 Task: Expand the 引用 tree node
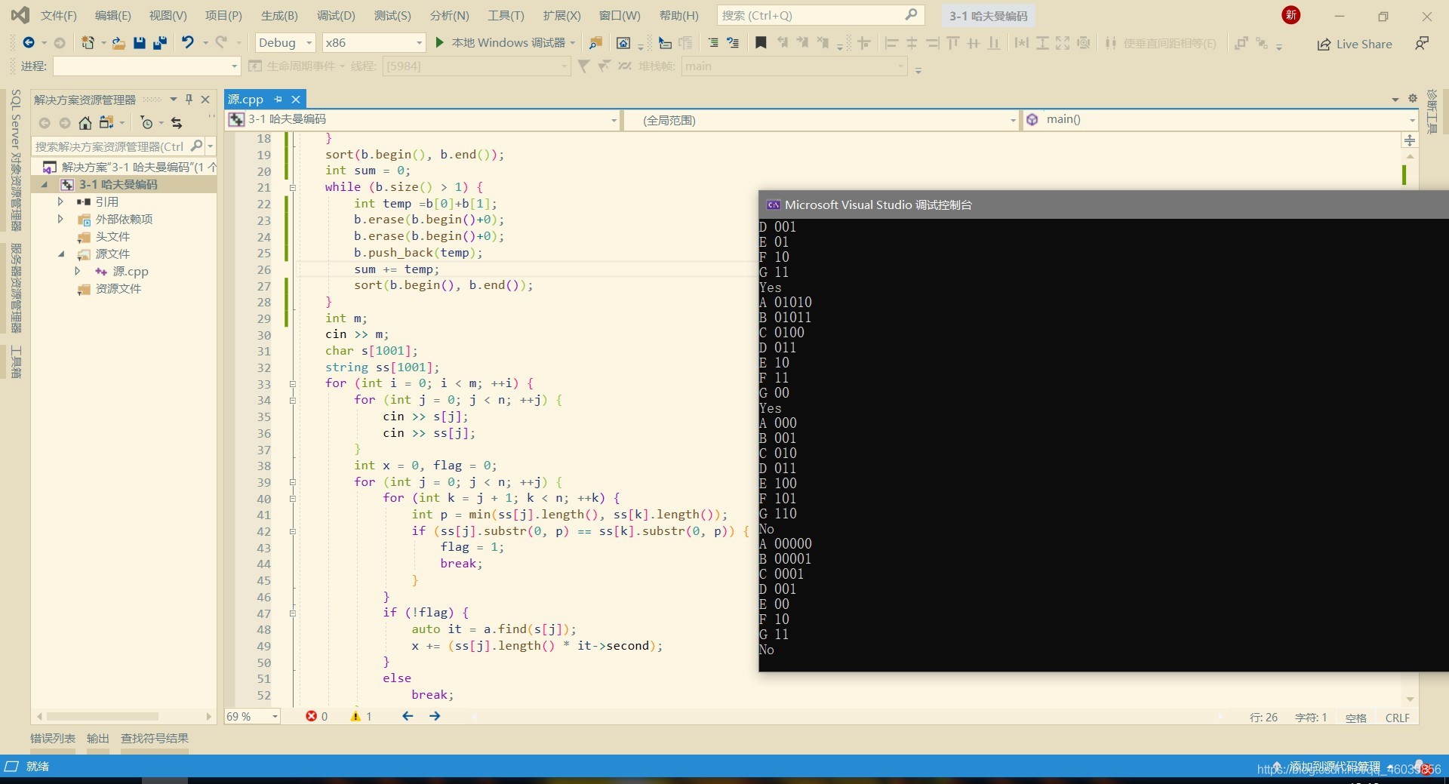tap(60, 201)
